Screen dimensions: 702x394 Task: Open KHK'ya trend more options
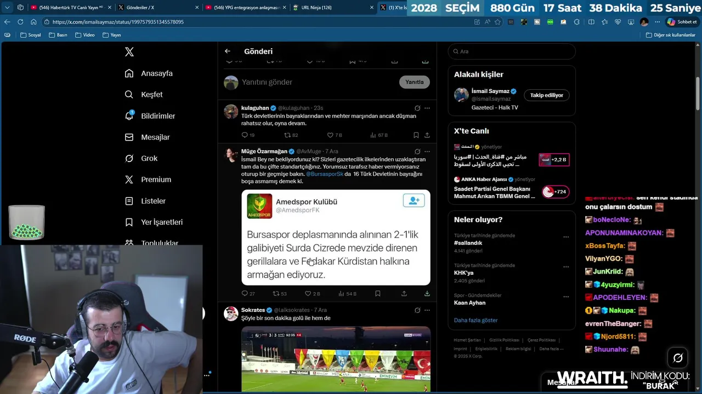566,268
